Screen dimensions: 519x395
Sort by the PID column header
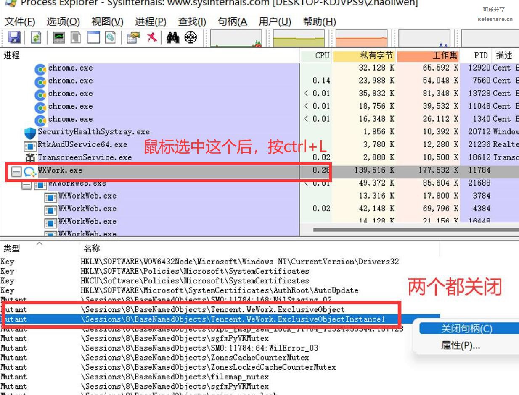point(476,55)
